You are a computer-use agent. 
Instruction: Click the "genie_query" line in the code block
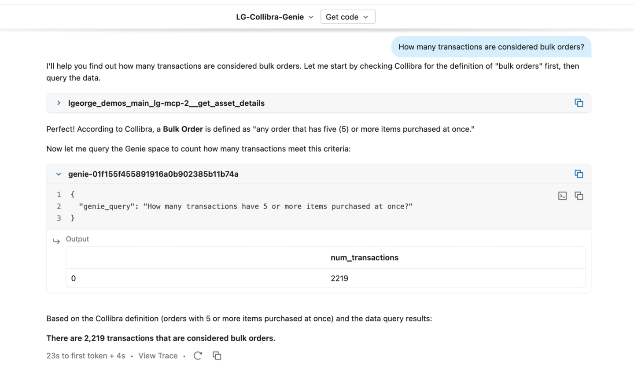pos(246,206)
